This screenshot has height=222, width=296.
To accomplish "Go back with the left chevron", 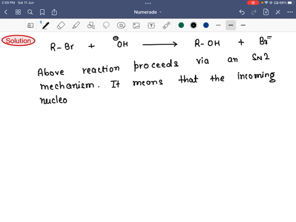I will 6,12.
